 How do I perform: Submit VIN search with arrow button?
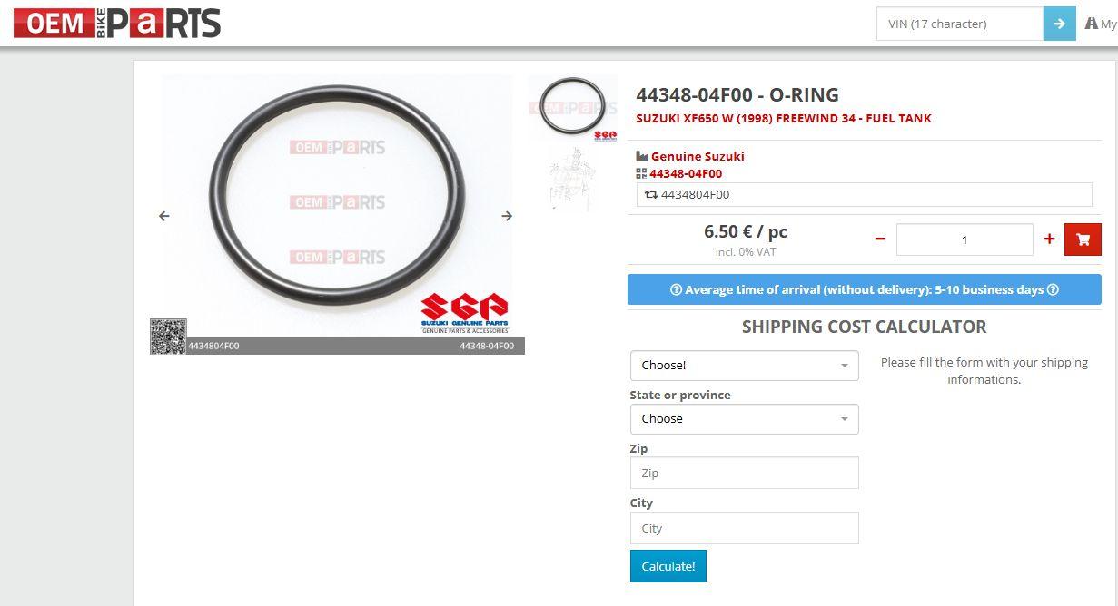coord(1059,24)
